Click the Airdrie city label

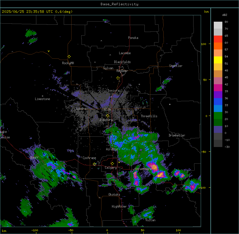click(112, 149)
